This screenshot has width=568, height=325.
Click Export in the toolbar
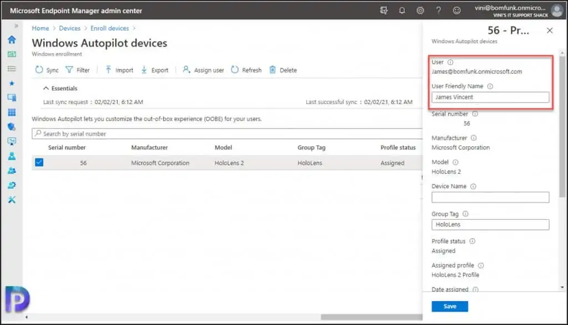[155, 70]
